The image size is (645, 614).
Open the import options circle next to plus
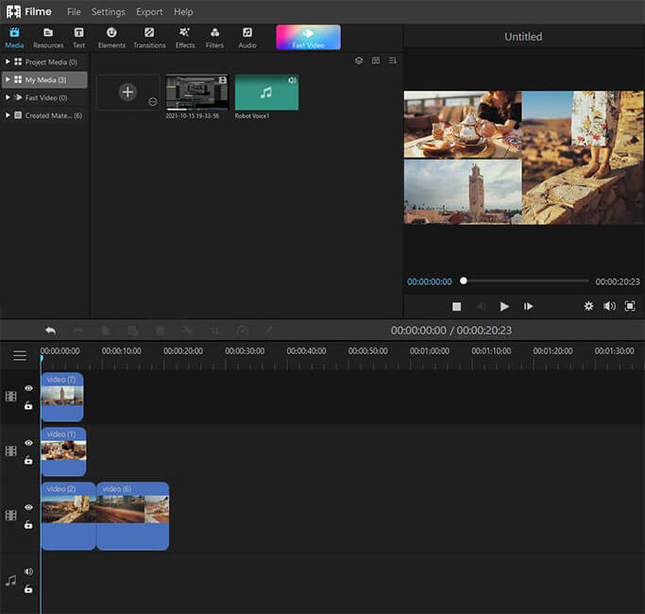153,102
